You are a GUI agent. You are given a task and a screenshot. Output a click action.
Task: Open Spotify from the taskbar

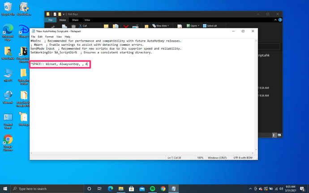point(153,189)
